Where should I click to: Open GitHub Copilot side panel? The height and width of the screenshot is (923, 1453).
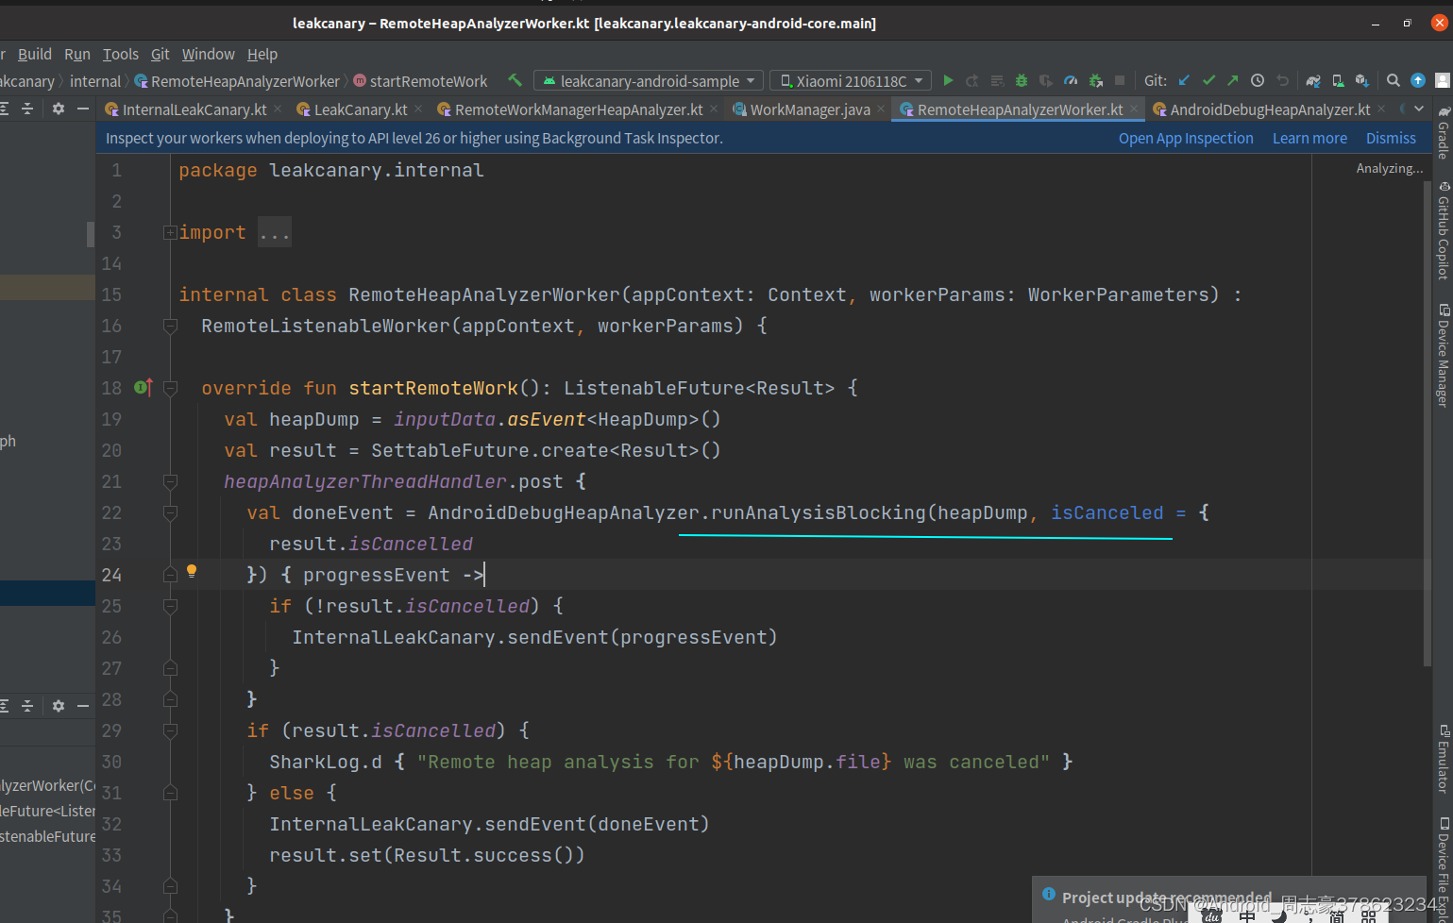1443,230
